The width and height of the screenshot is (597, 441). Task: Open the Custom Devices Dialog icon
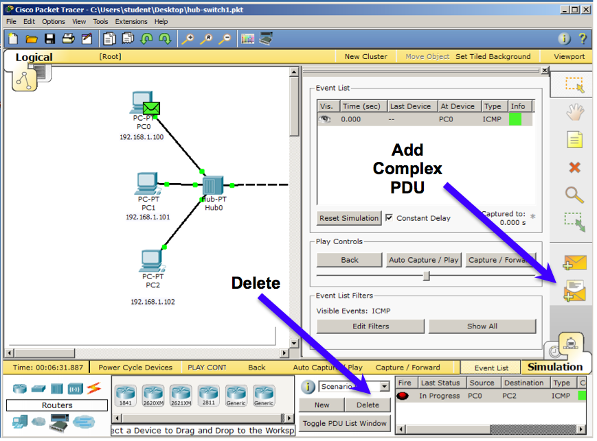tap(266, 38)
